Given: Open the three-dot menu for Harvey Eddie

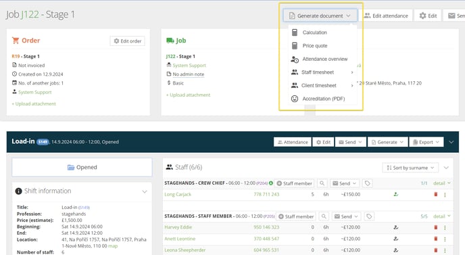Looking at the screenshot, I should tap(445, 228).
